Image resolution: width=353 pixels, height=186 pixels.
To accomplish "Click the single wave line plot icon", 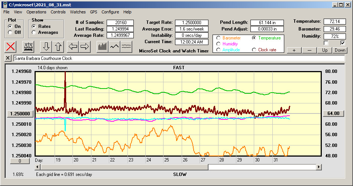I will [x=114, y=46].
